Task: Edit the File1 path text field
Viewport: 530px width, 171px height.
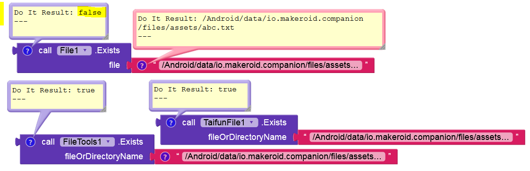Action: click(260, 65)
